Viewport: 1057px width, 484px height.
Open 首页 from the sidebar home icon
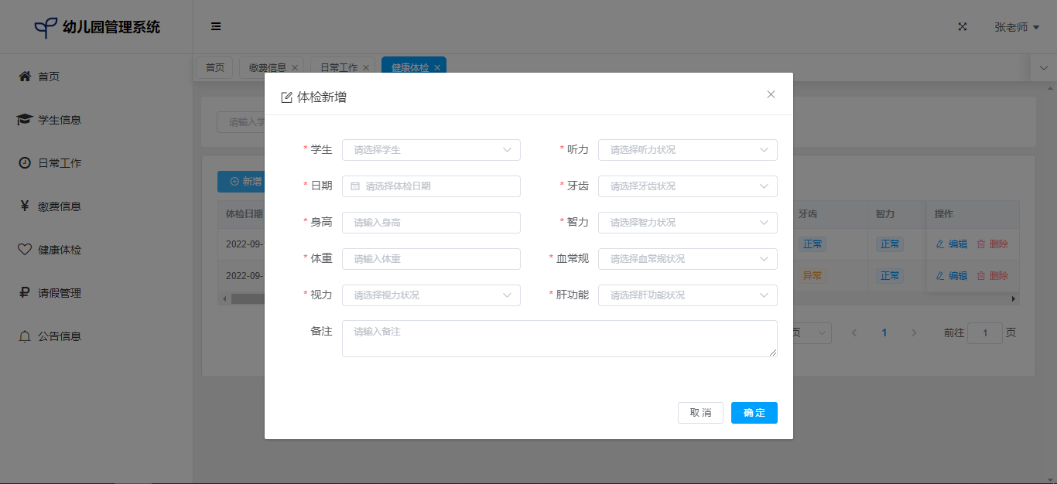25,77
